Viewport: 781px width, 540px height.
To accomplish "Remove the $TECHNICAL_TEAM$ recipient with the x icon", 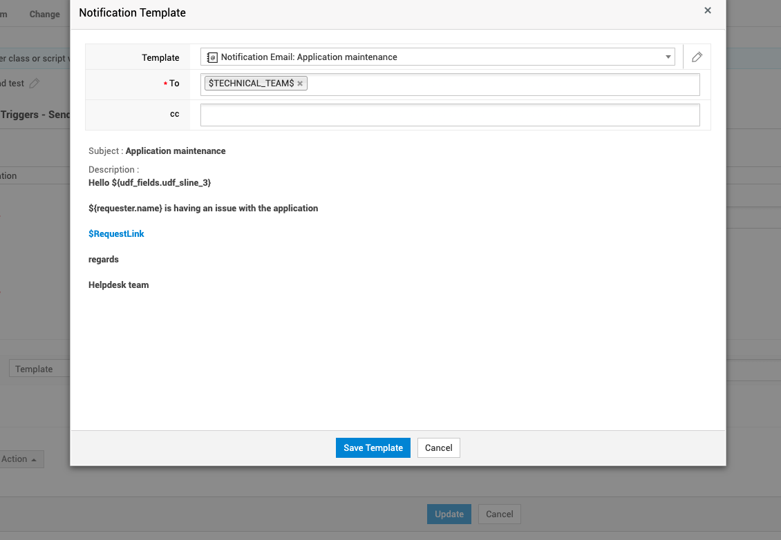I will [x=300, y=82].
